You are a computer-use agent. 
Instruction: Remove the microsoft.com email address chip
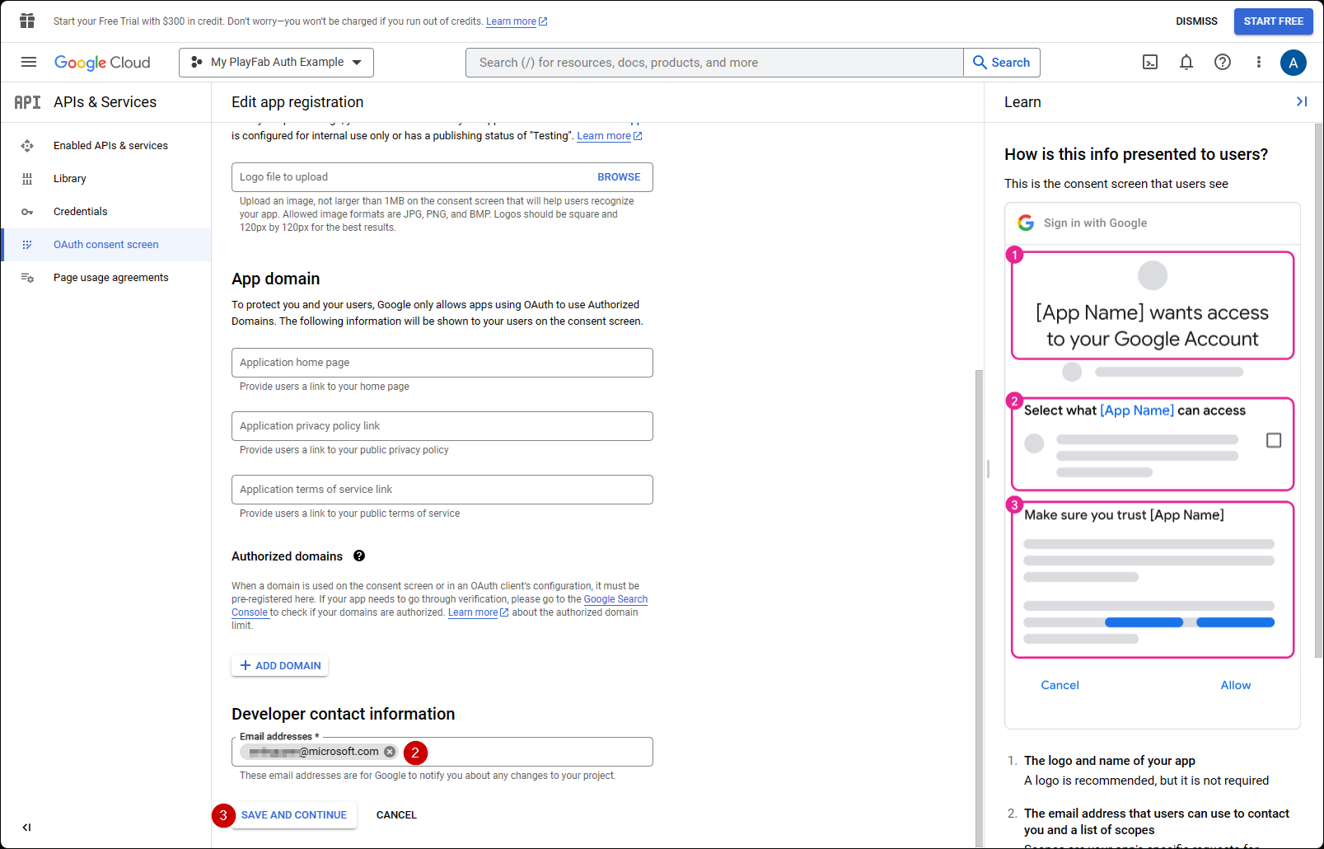[390, 751]
